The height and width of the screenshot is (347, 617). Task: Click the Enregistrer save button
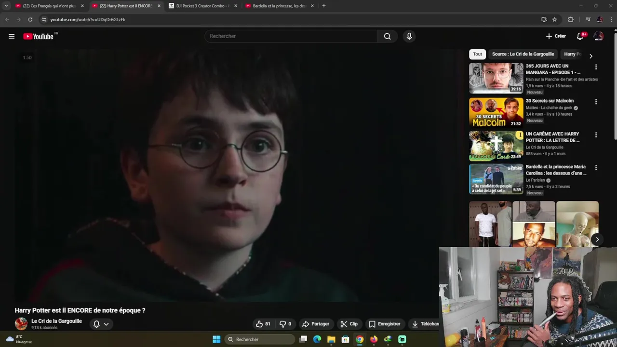pyautogui.click(x=385, y=324)
